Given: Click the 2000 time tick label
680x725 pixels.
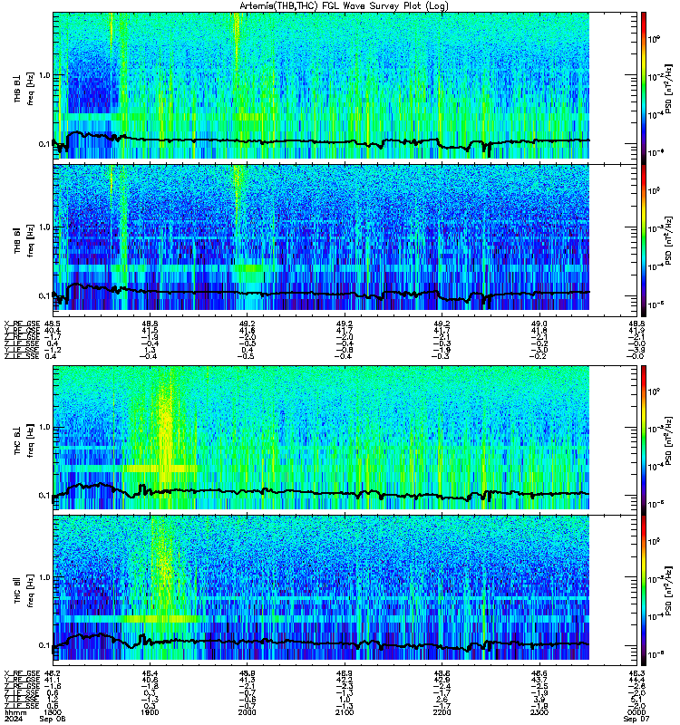Looking at the screenshot, I should point(247,712).
